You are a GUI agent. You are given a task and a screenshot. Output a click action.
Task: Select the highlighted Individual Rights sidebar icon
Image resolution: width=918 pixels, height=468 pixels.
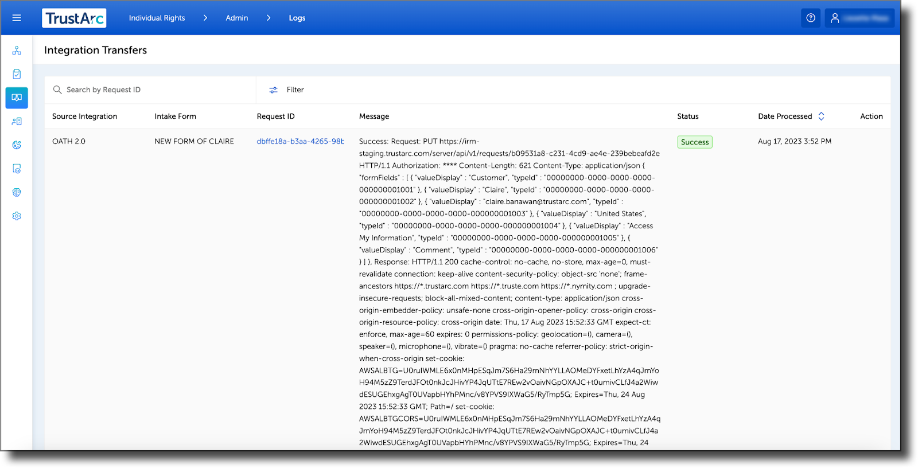(17, 97)
